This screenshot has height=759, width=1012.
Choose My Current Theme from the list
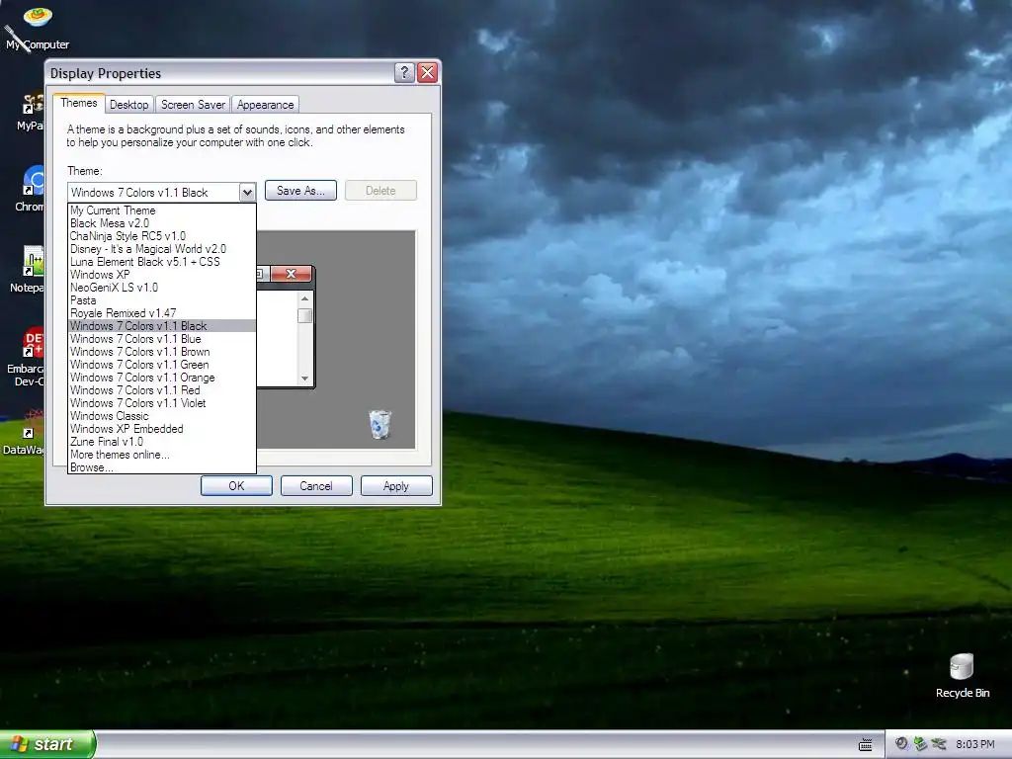click(x=162, y=211)
